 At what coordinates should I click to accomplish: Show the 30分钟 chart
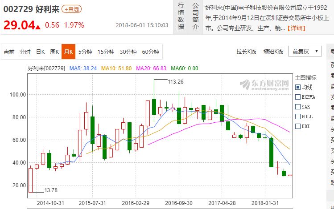[128, 52]
